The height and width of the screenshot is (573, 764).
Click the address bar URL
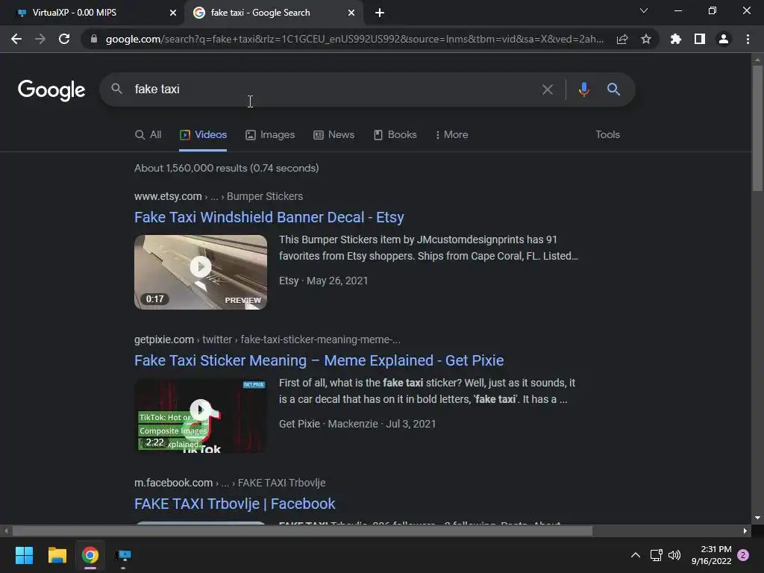pos(354,39)
